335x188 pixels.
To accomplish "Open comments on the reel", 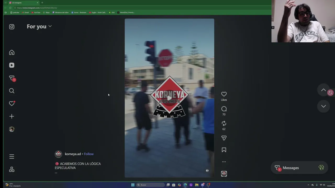I will click(x=224, y=109).
